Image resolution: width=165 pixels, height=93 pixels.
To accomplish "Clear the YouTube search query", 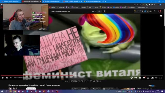I will (x=95, y=11).
